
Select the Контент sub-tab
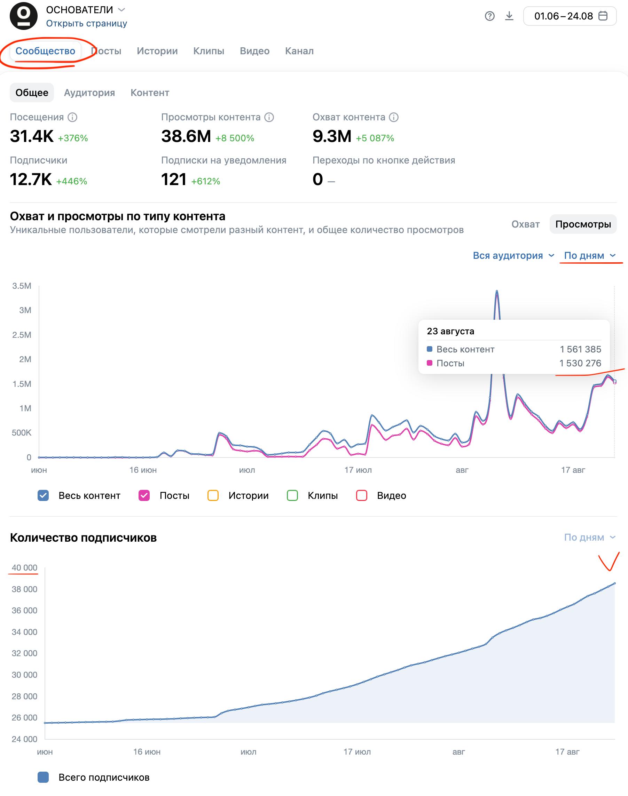(x=150, y=93)
